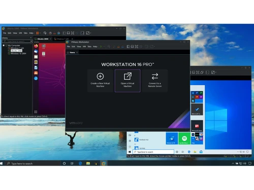This screenshot has width=254, height=190.
Task: Click Trash icon on Ubuntu desktop
Action: 44,54
